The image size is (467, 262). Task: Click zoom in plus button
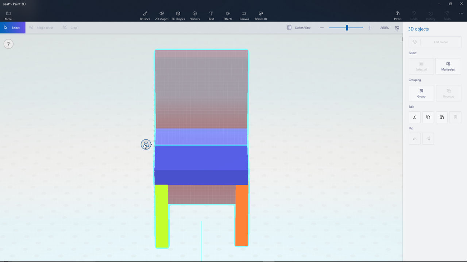pos(370,28)
